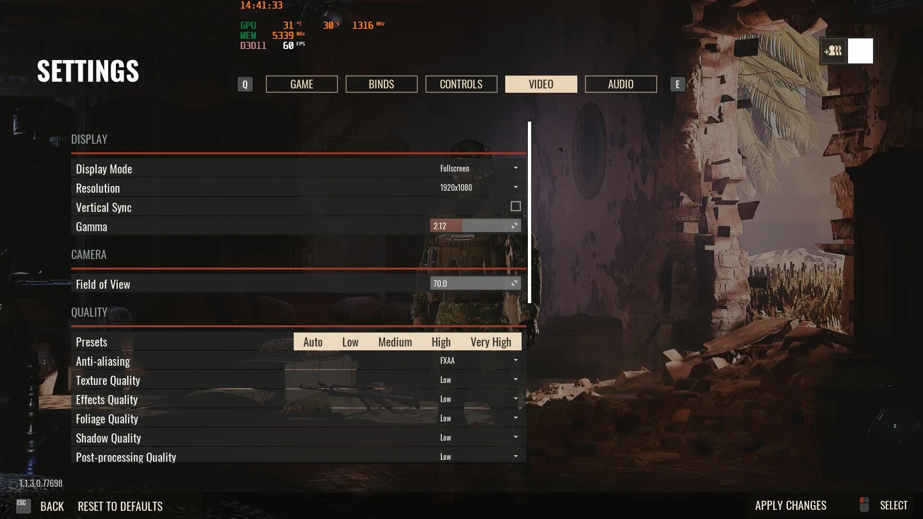This screenshot has width=923, height=519.
Task: Click the GAME settings tab
Action: pos(301,84)
